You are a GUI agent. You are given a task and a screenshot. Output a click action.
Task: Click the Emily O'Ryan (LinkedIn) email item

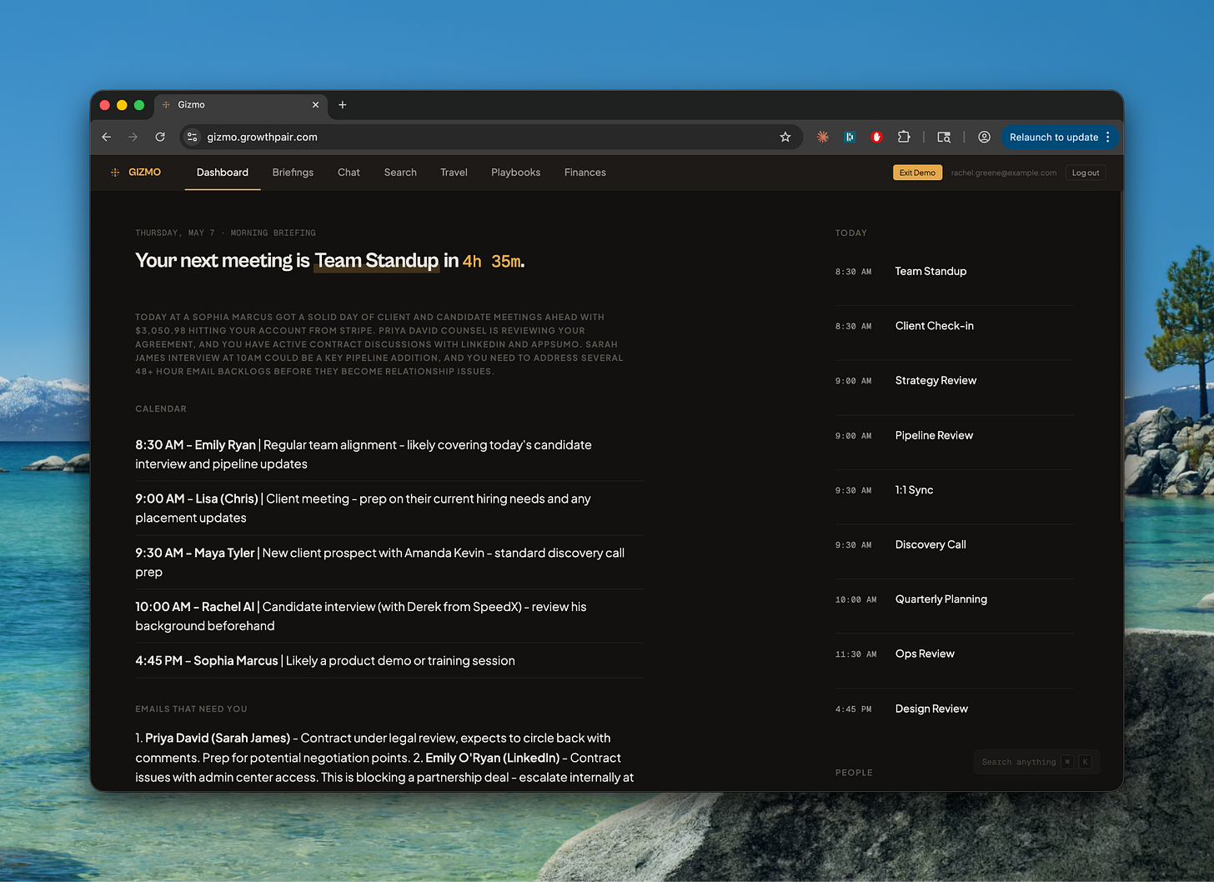[x=493, y=758]
